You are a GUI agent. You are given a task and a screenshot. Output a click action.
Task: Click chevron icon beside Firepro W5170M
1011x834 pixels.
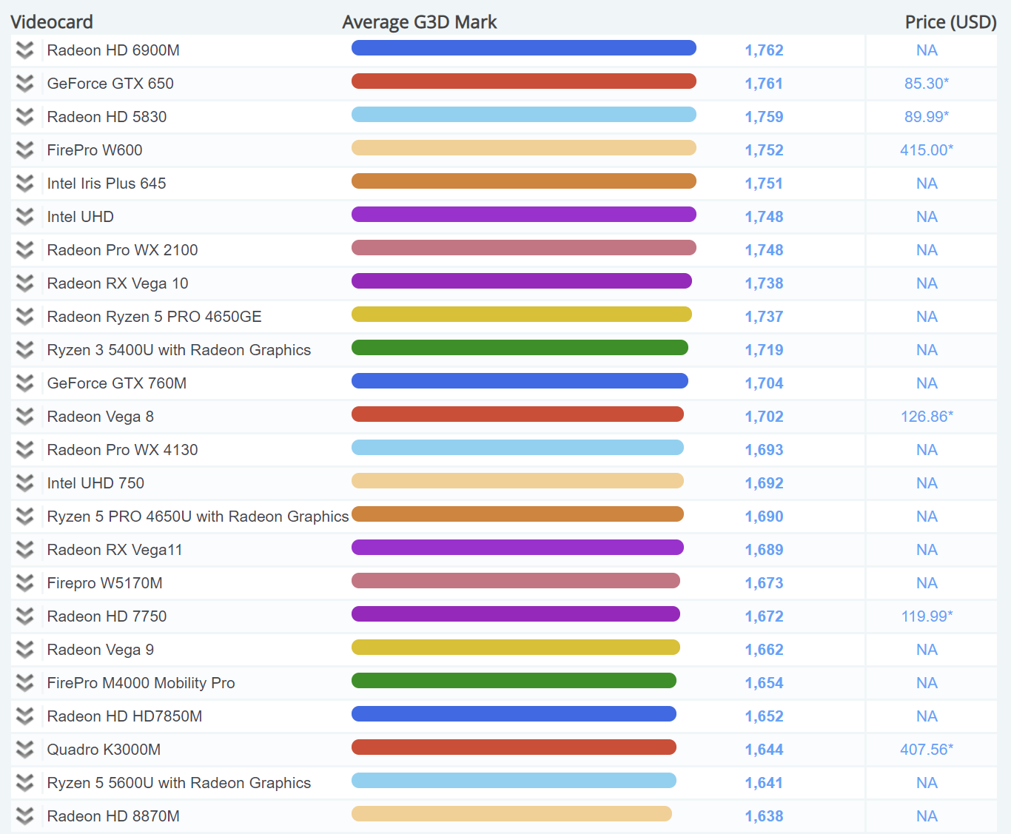click(25, 583)
